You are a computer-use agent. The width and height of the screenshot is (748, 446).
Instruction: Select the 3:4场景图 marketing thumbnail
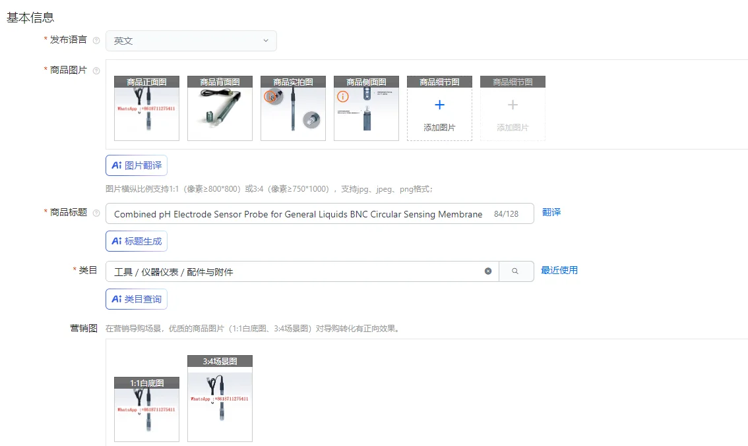point(220,399)
